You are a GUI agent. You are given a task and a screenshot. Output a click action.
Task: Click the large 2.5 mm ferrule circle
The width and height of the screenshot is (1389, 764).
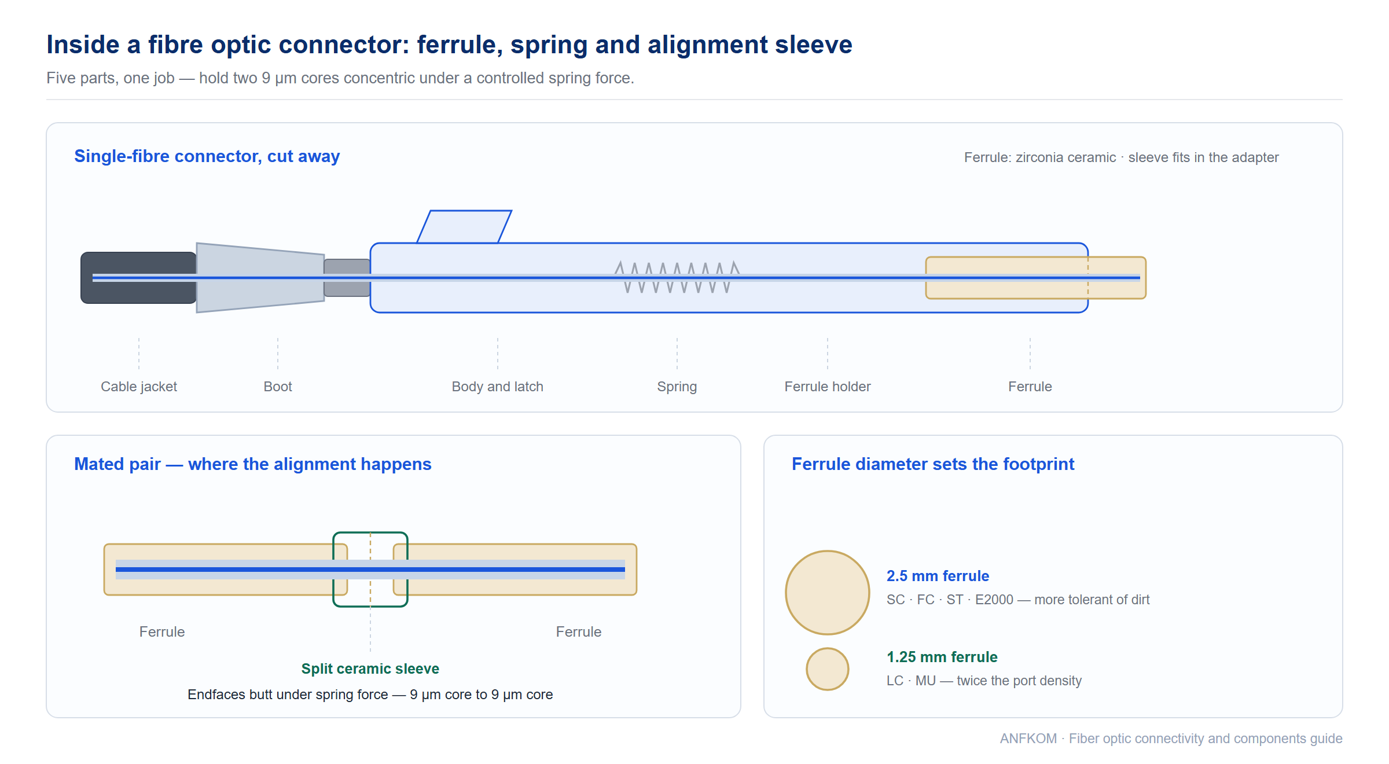click(828, 593)
